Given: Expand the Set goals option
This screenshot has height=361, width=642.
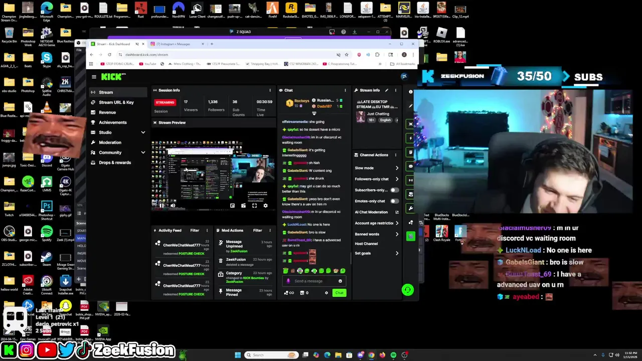Looking at the screenshot, I should pyautogui.click(x=397, y=253).
